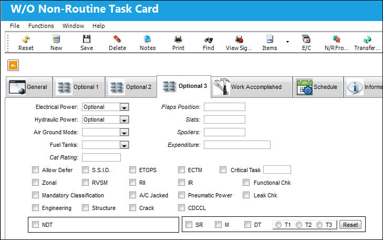The width and height of the screenshot is (383, 240).
Task: Switch to the General tab
Action: [x=29, y=87]
